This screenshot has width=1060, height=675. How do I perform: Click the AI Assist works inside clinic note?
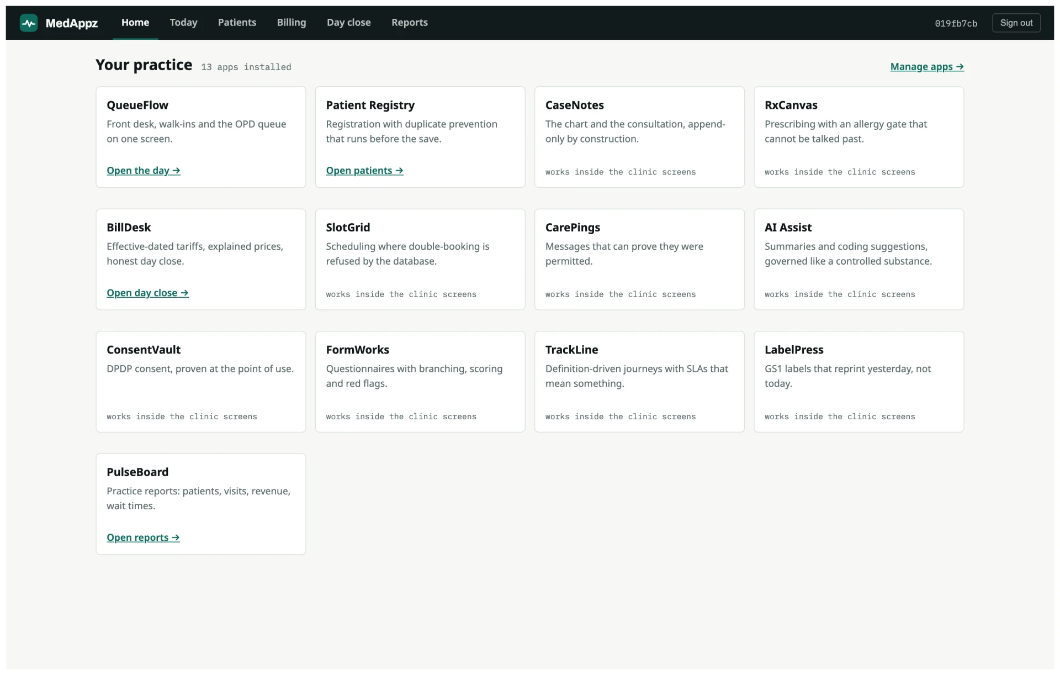pyautogui.click(x=840, y=294)
